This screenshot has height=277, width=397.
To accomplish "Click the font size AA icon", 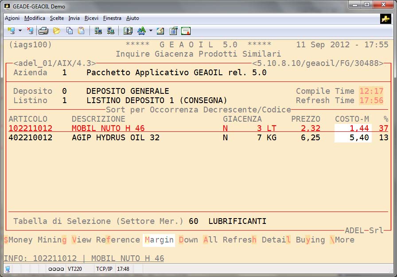I will coord(141,31).
